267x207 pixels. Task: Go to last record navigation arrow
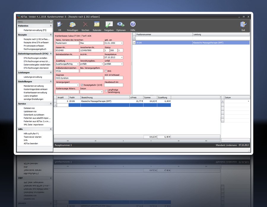[x=206, y=141]
